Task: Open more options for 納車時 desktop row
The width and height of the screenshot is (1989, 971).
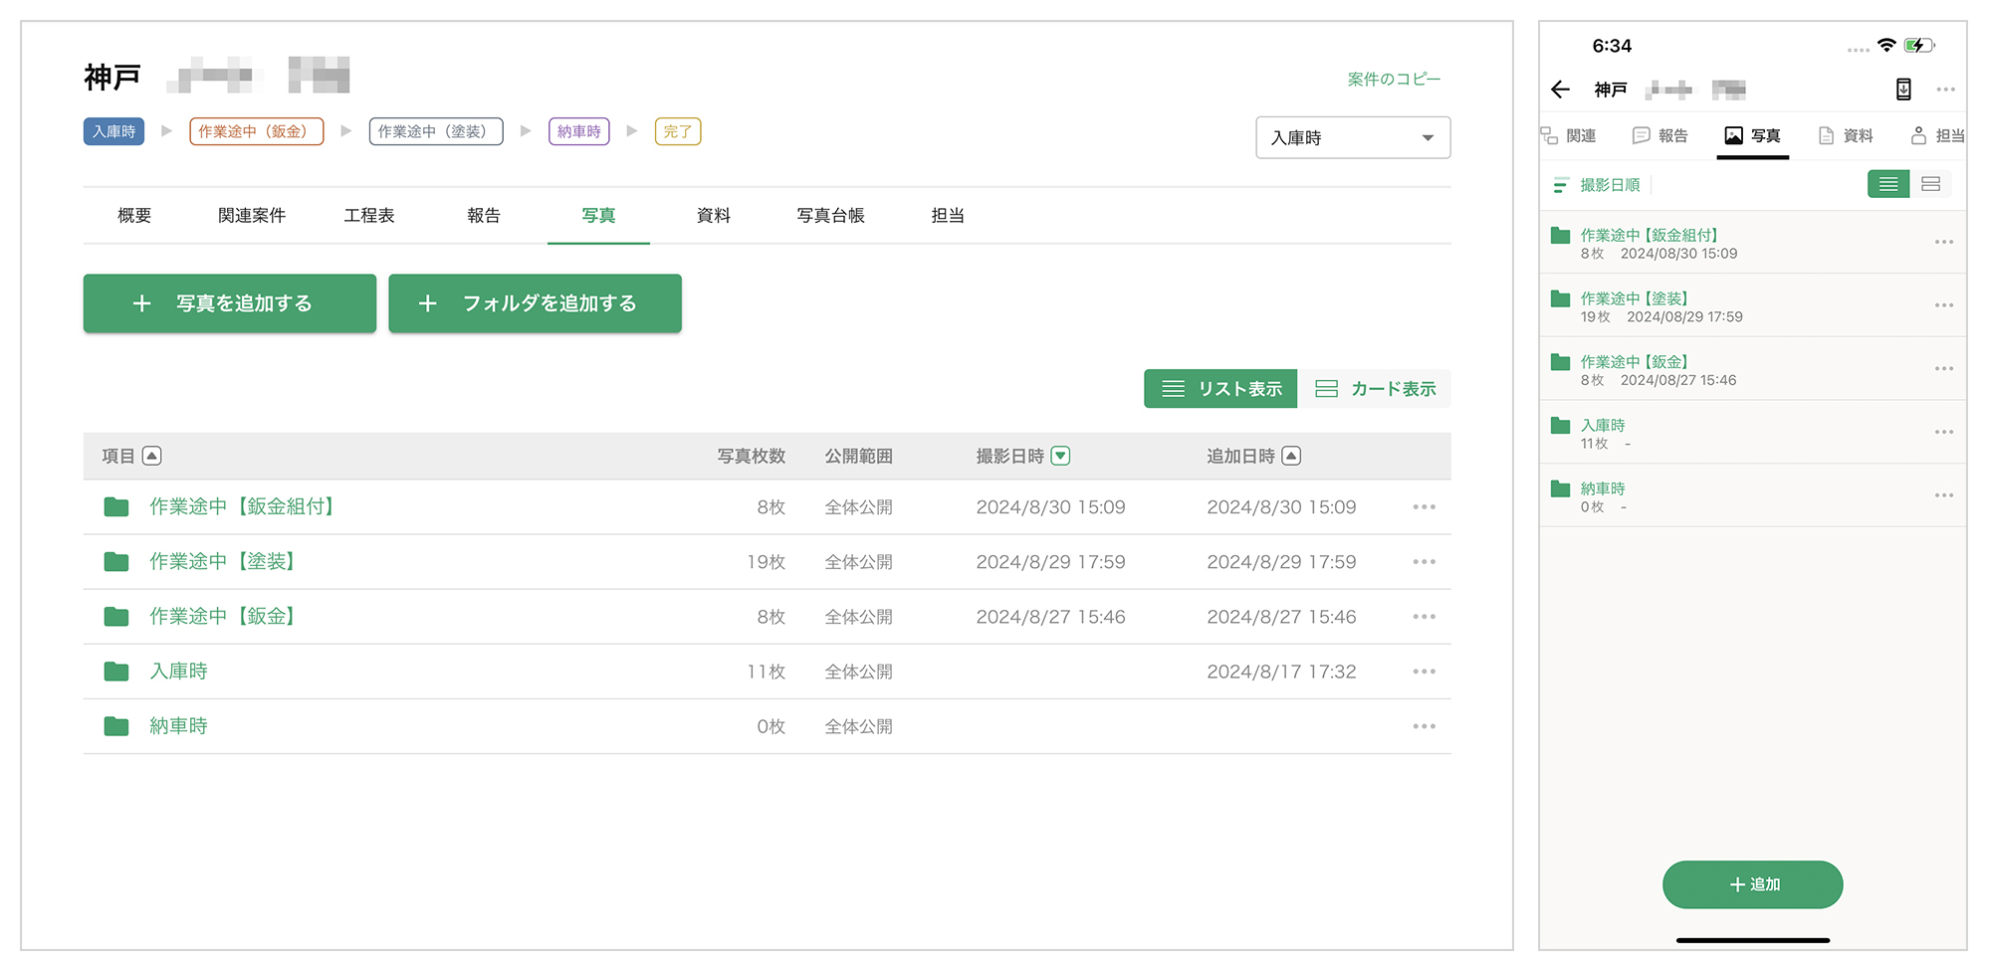Action: pyautogui.click(x=1424, y=726)
